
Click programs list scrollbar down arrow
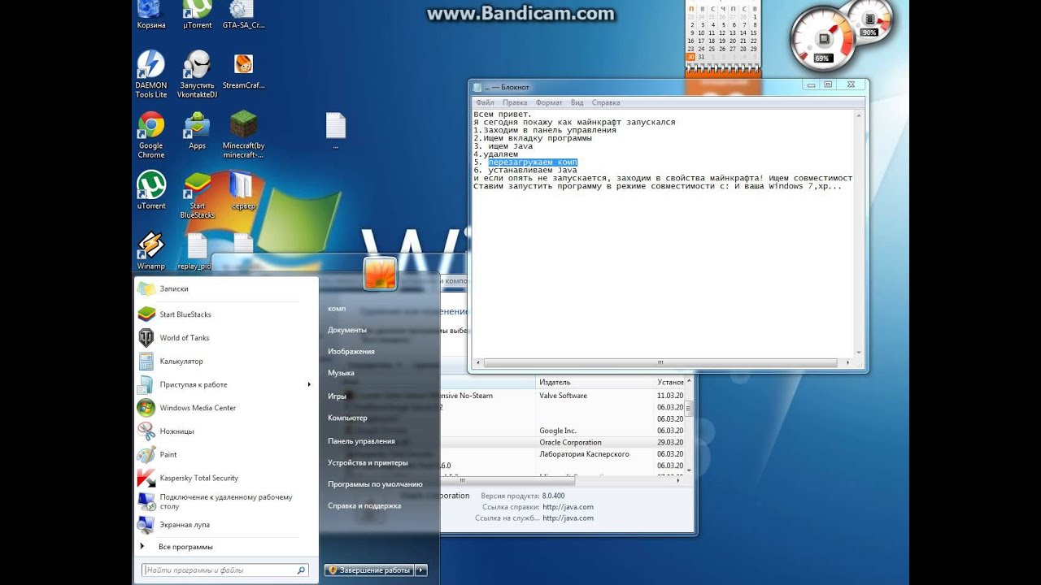[x=689, y=470]
